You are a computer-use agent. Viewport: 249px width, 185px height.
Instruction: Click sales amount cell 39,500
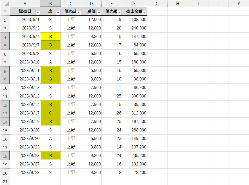click(135, 105)
